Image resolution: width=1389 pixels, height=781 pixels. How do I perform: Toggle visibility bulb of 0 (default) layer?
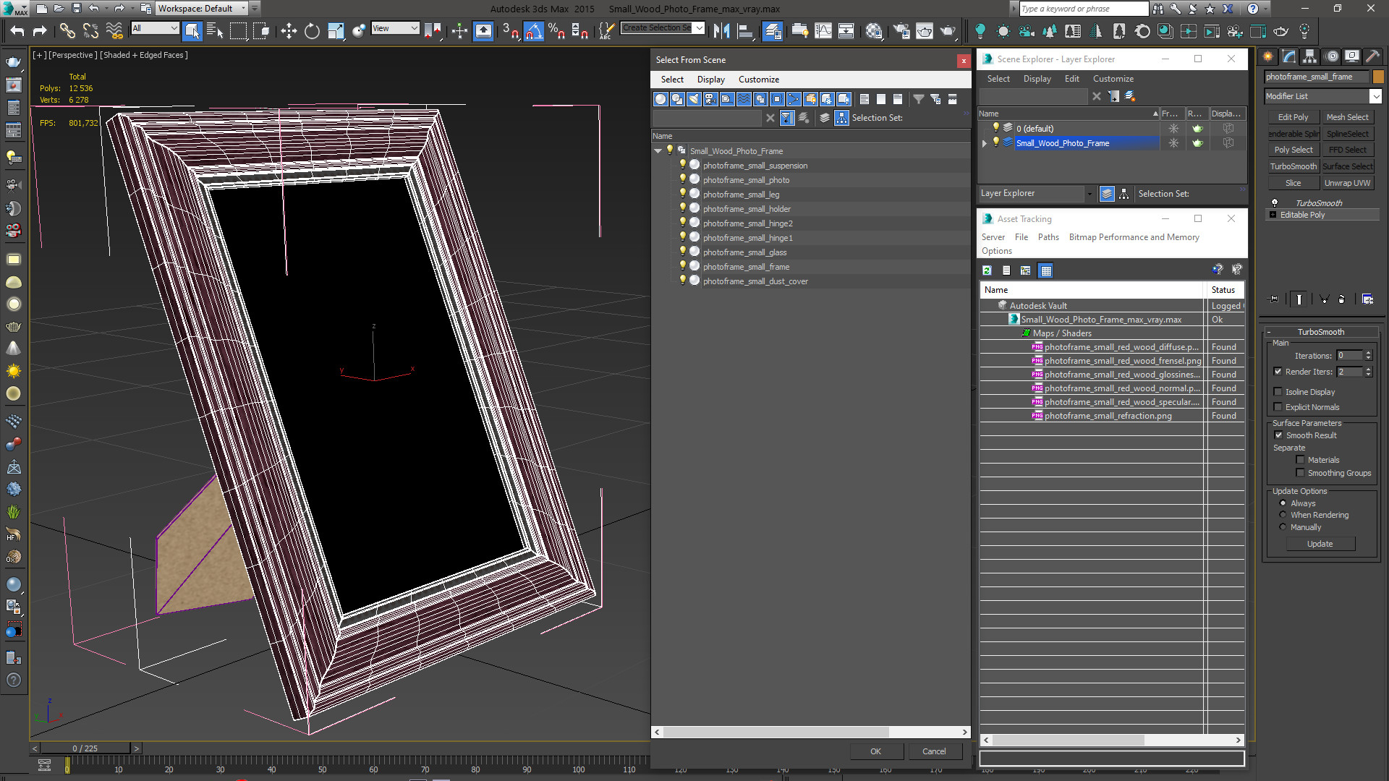996,128
